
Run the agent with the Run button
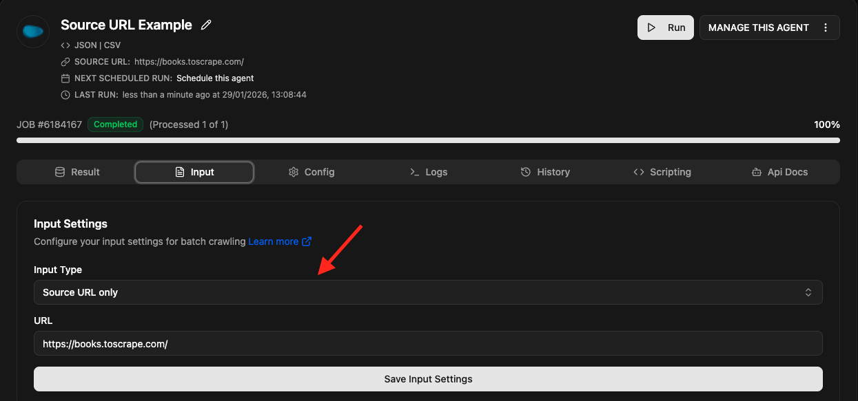click(665, 28)
